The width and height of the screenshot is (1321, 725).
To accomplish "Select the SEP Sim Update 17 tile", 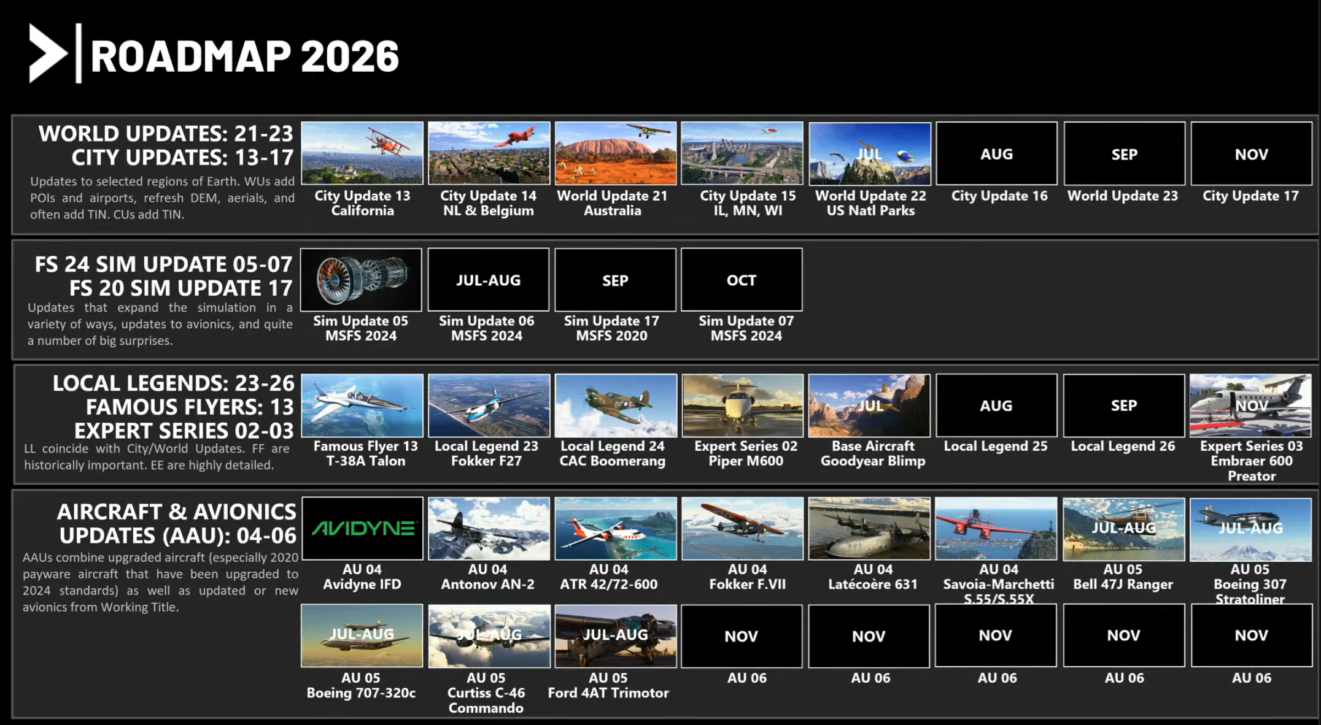I will (615, 280).
